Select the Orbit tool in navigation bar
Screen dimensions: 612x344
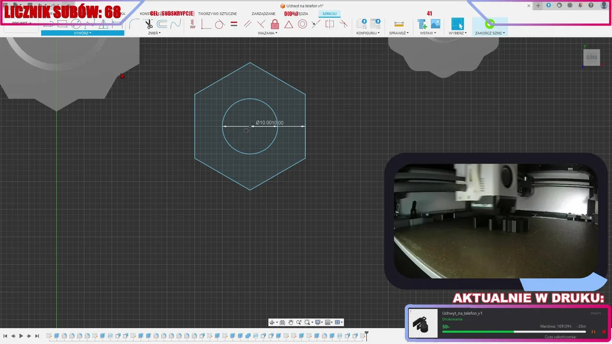coord(272,322)
